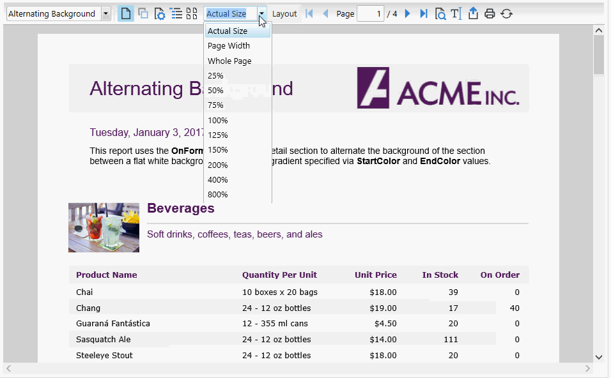Image resolution: width=611 pixels, height=378 pixels.
Task: Click the 39 in stock value
Action: [453, 292]
